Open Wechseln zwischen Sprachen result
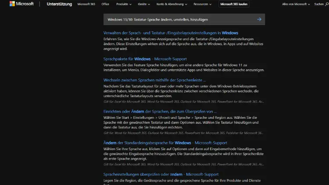The image size is (329, 185). (154, 80)
